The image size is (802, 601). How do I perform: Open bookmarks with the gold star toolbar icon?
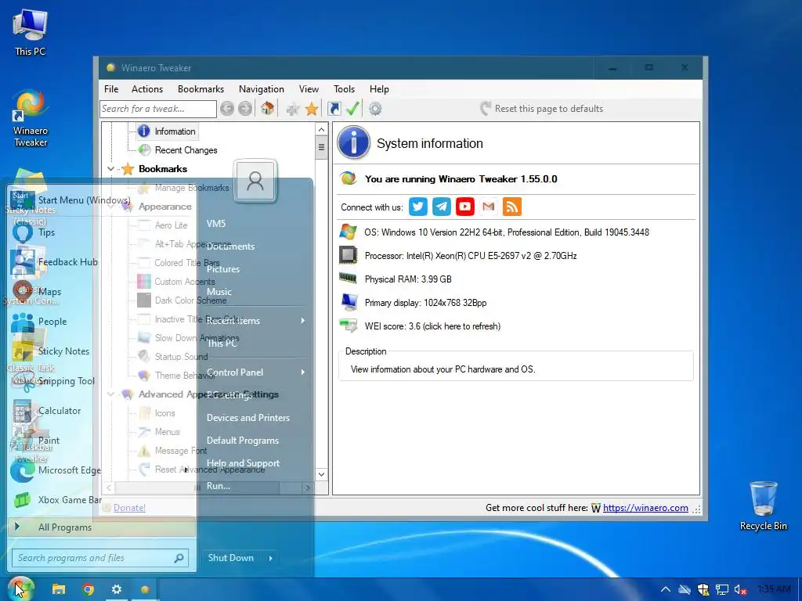pos(312,108)
